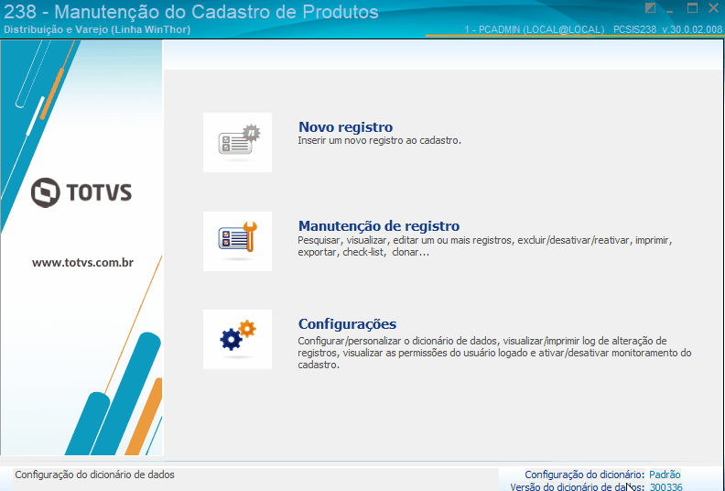Click the 'Pesquisar, visualizar, editar' description text
Screen dimensions: 725x491
pyautogui.click(x=484, y=246)
